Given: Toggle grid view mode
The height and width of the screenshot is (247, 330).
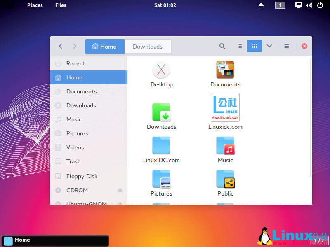Looking at the screenshot, I should (254, 46).
